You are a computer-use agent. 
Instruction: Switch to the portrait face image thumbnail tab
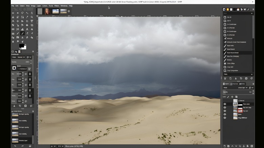coord(47,11)
